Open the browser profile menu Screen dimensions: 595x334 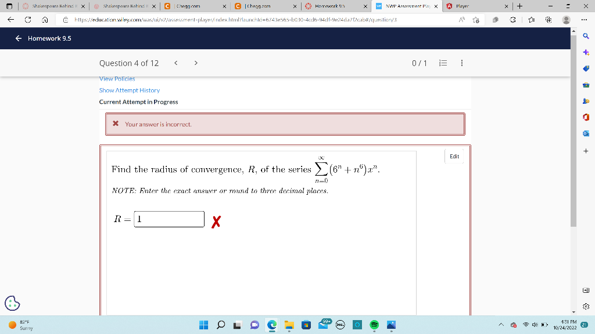(566, 19)
